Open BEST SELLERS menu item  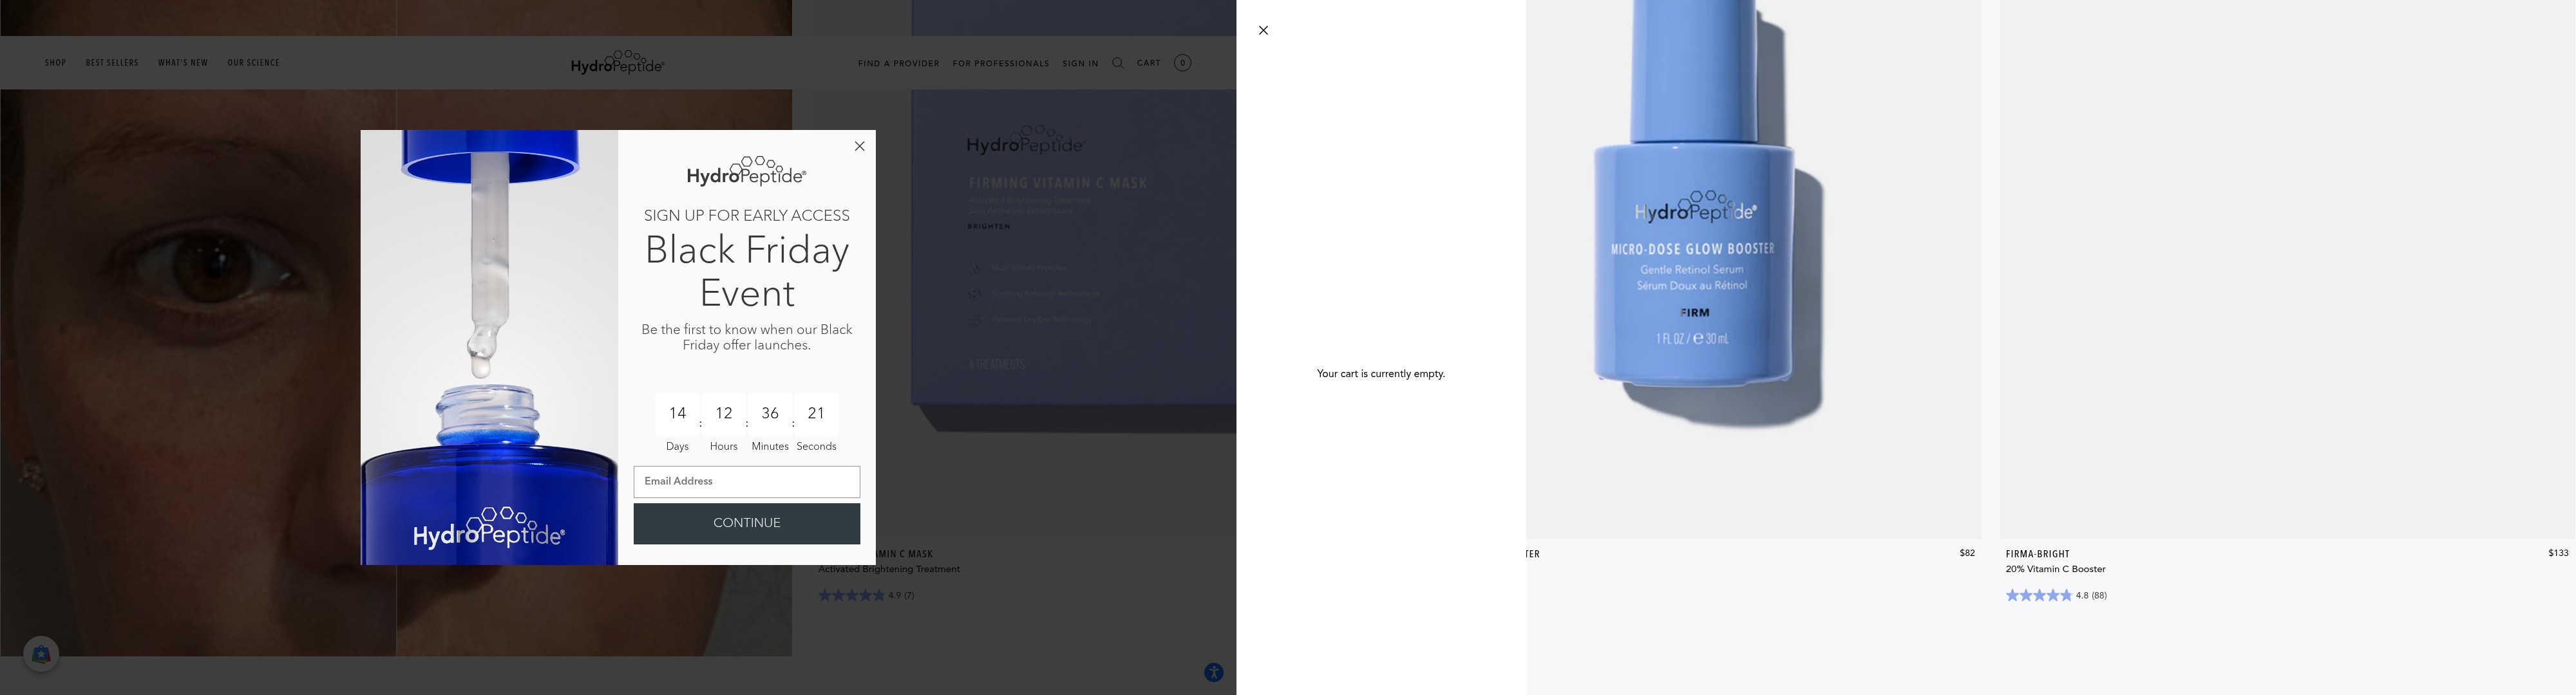pos(112,63)
